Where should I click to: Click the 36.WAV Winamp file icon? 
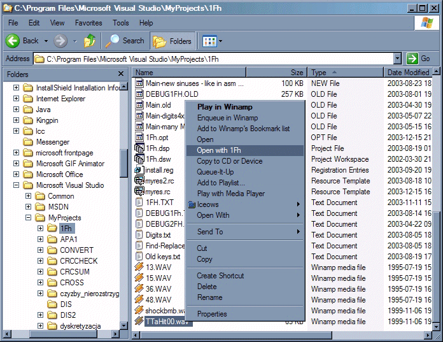(139, 289)
